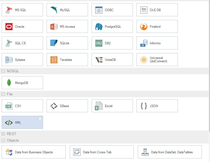Click the File group header text
The width and height of the screenshot is (210, 162).
click(x=10, y=94)
